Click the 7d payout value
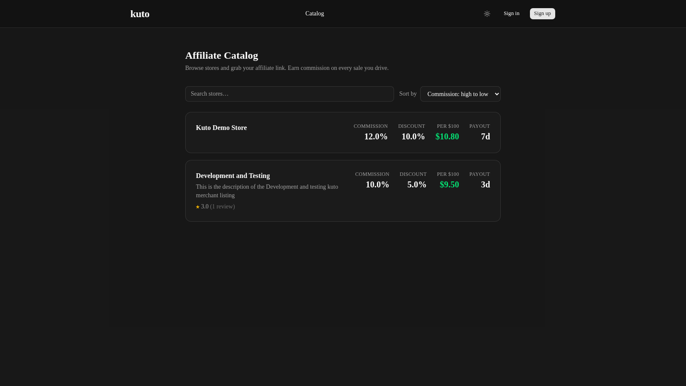This screenshot has width=686, height=386. (485, 136)
